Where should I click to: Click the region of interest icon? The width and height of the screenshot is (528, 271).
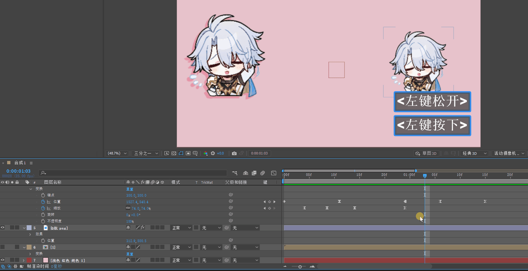(x=188, y=153)
